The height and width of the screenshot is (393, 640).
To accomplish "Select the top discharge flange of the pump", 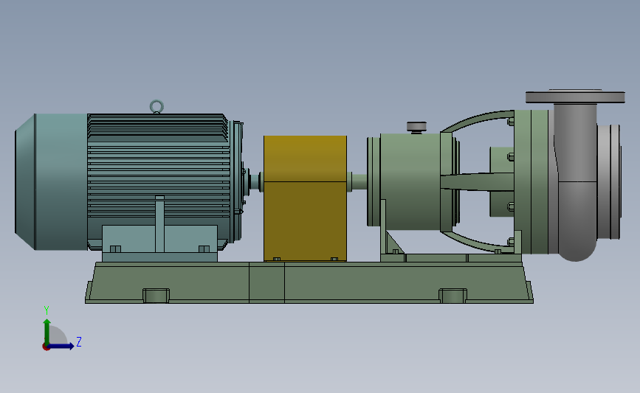I will pos(575,97).
